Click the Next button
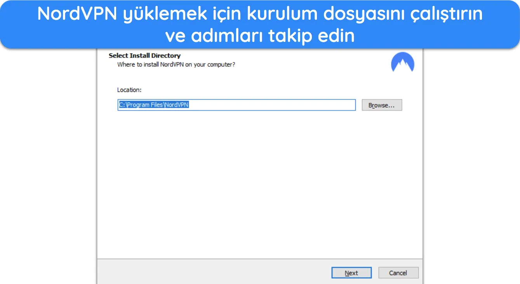This screenshot has width=520, height=284. [x=351, y=273]
